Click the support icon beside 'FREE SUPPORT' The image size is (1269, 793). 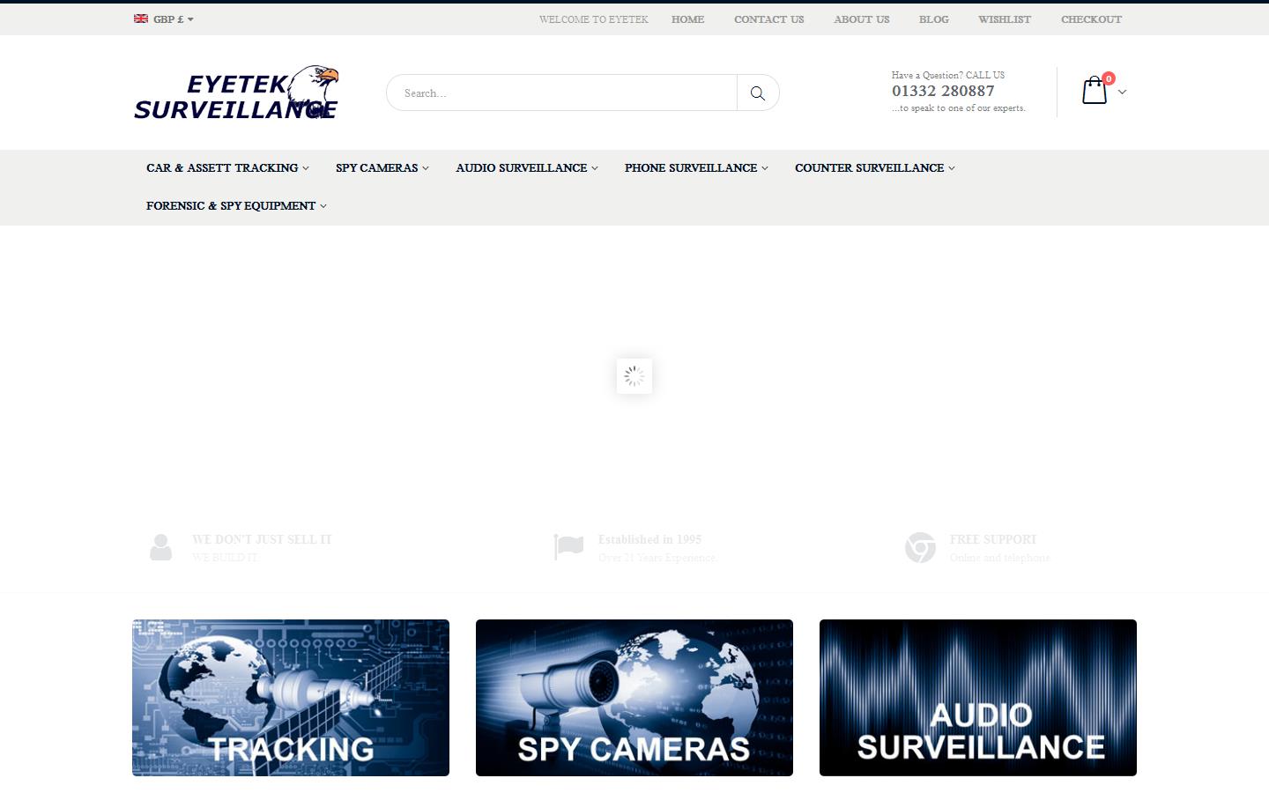click(x=919, y=546)
